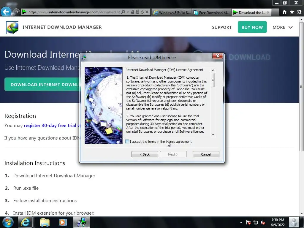Click the BUY NOW button
Viewport: 304px width, 228px height.
[252, 27]
